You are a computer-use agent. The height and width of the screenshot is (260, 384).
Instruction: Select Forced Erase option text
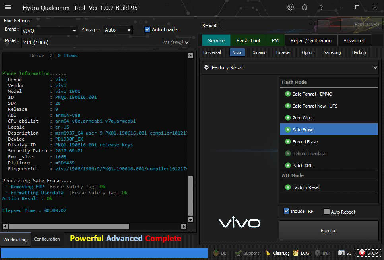[x=305, y=142]
